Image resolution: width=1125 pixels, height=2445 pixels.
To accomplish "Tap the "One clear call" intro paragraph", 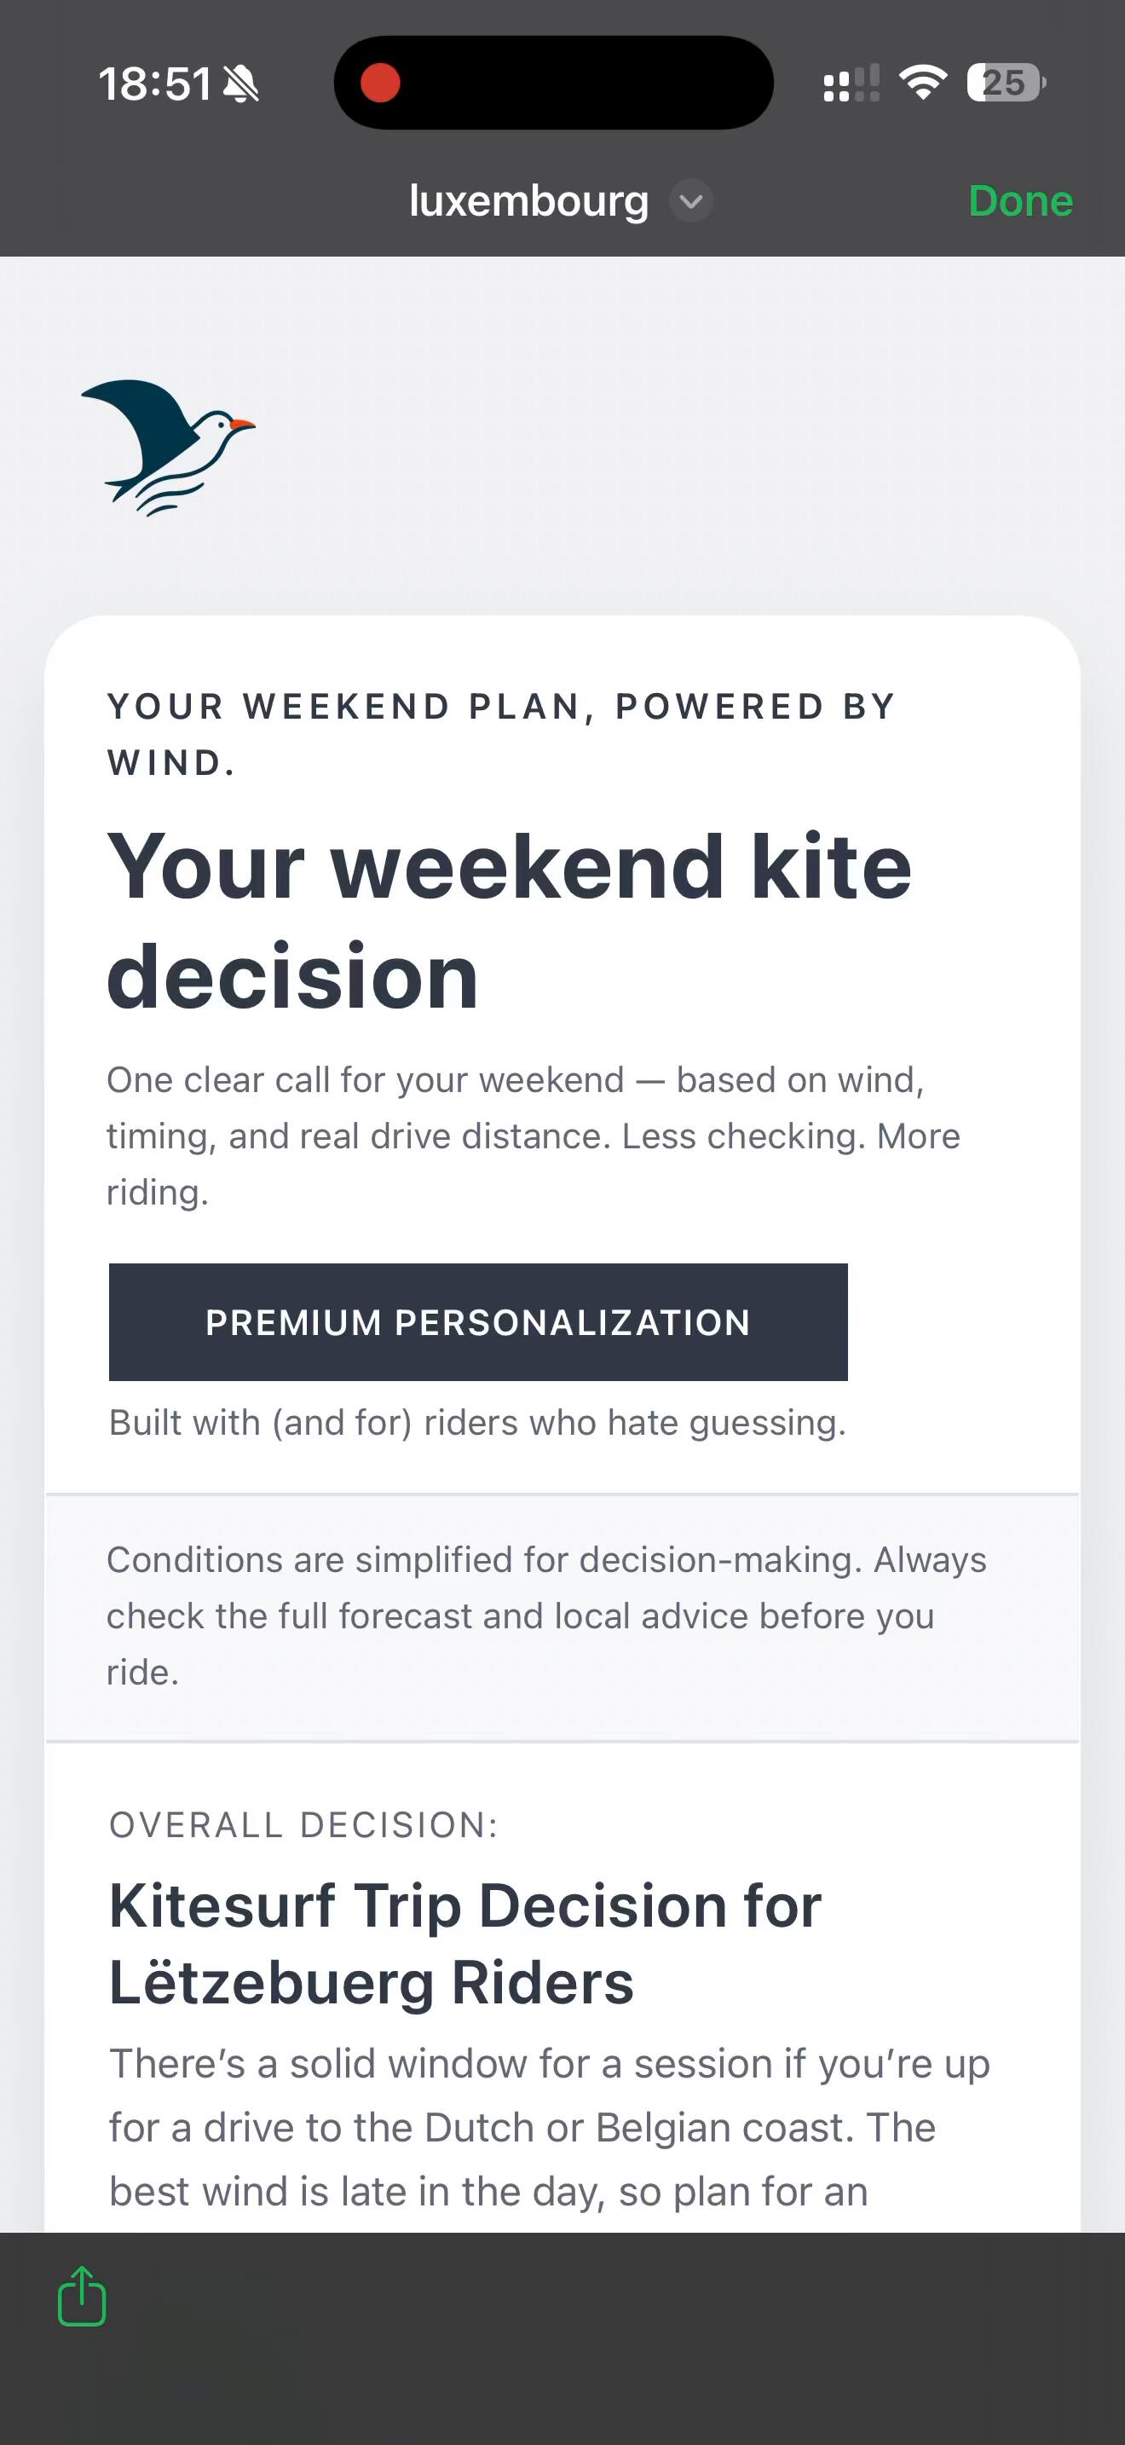I will (533, 1136).
